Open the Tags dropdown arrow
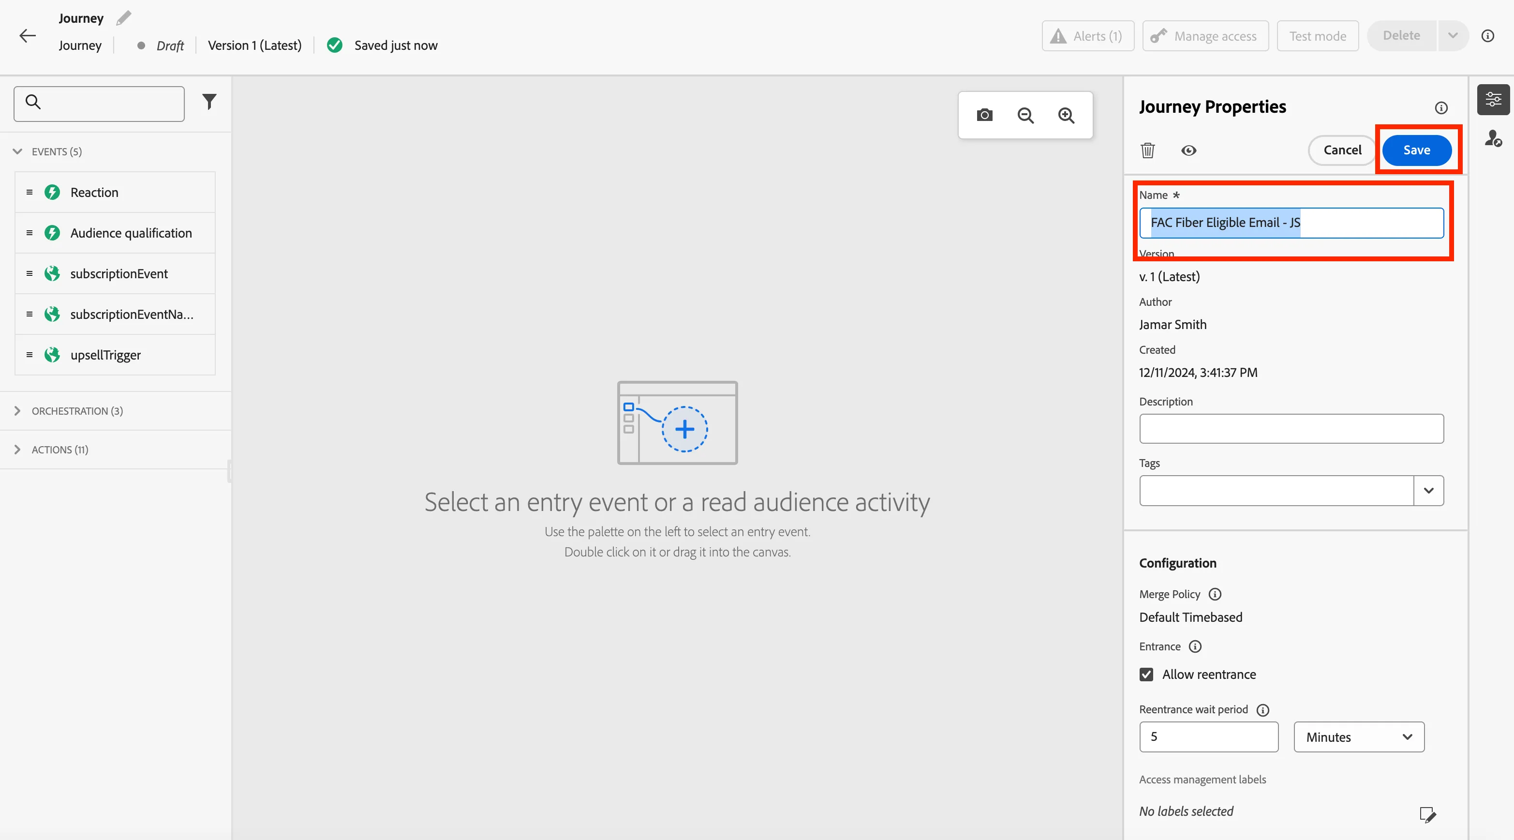This screenshot has height=840, width=1514. (1428, 491)
